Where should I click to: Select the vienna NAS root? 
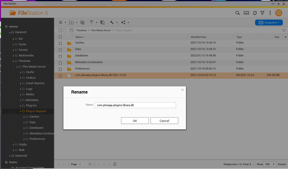[x=13, y=27]
